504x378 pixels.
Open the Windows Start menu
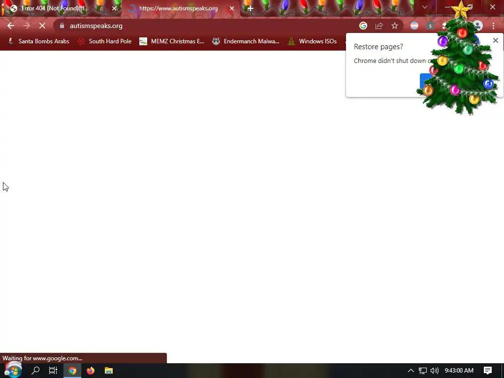click(13, 371)
